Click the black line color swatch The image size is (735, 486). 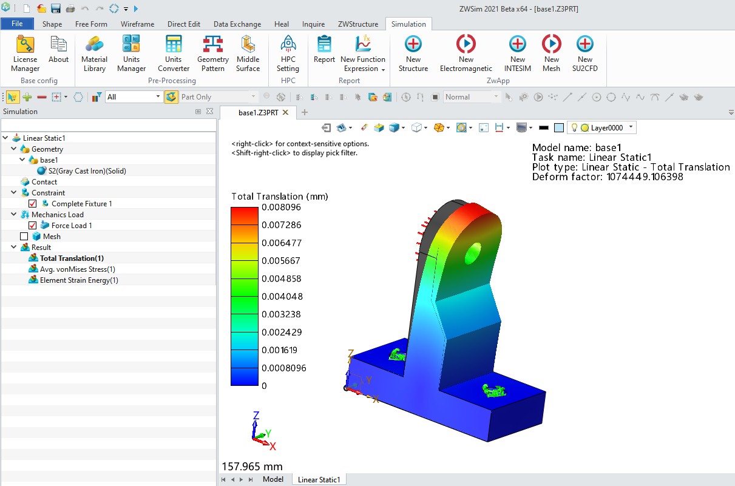click(544, 127)
